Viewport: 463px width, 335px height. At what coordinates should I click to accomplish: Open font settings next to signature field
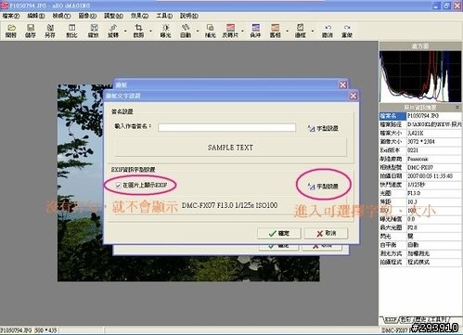click(323, 128)
